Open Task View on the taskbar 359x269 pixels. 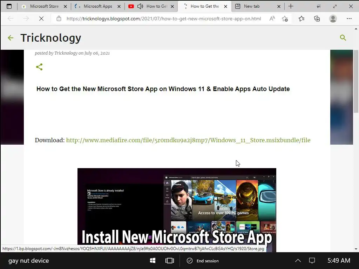pos(170,261)
